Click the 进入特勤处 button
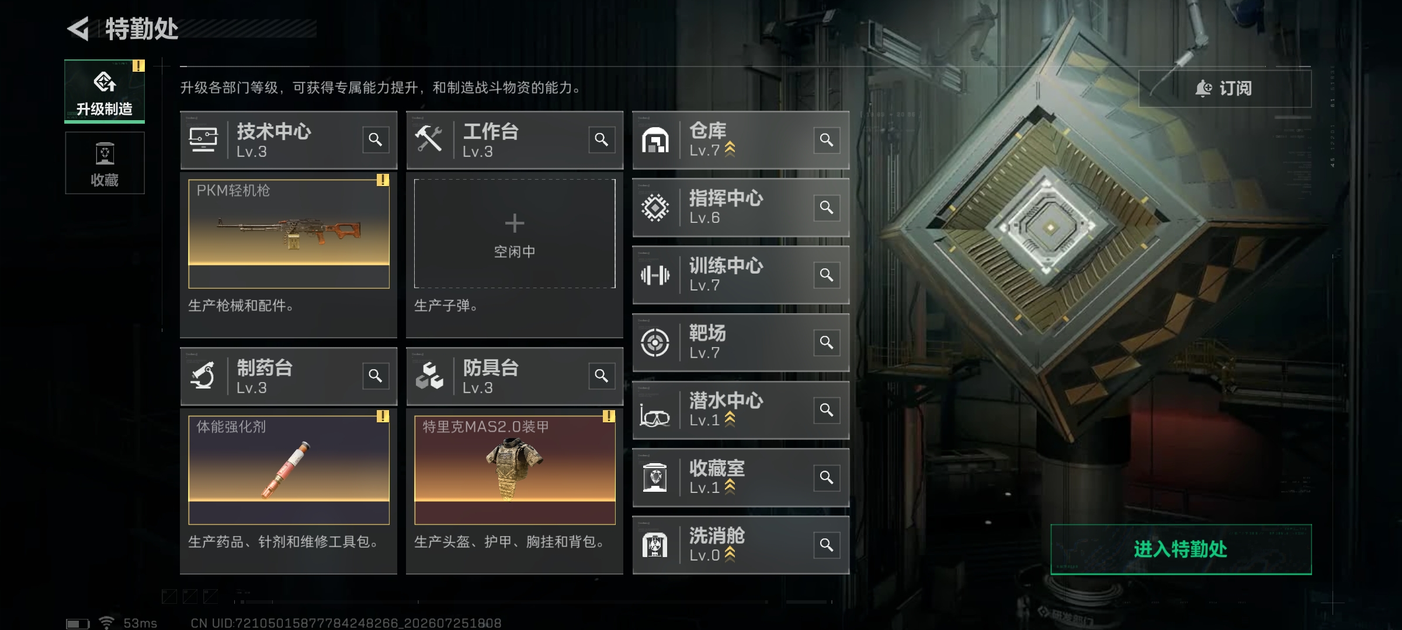 click(1181, 549)
